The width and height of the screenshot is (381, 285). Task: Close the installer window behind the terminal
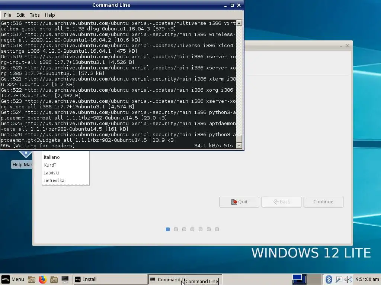(348, 46)
